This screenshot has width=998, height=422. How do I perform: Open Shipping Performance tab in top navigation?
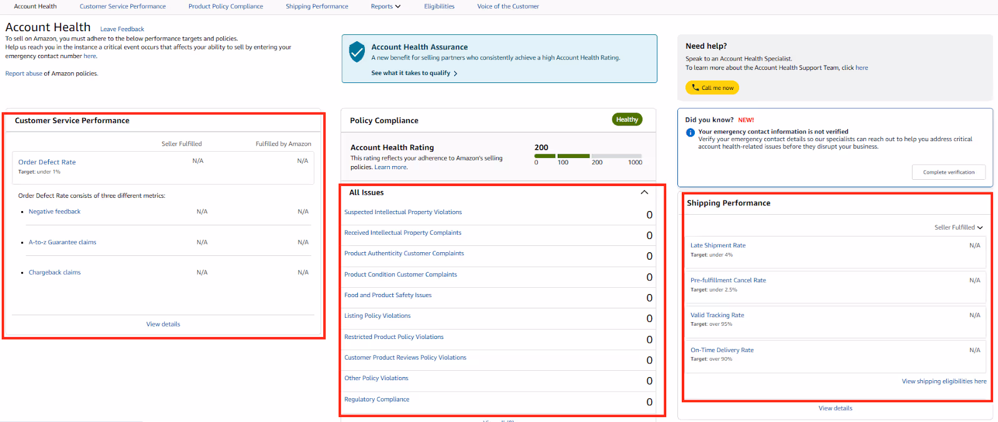[317, 6]
